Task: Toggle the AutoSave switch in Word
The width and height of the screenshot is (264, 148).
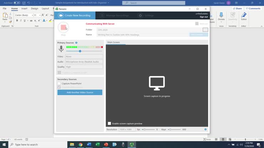Action: pyautogui.click(x=16, y=3)
